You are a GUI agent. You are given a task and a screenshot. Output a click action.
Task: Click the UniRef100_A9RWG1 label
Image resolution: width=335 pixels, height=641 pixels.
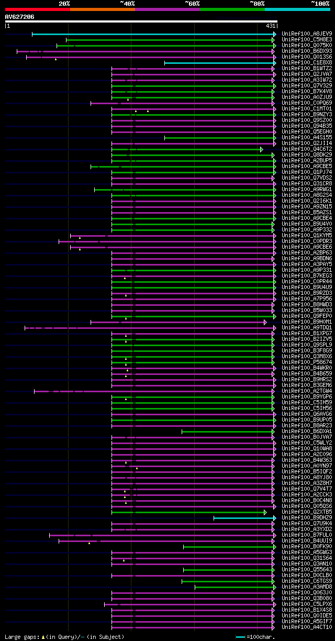coord(307,190)
